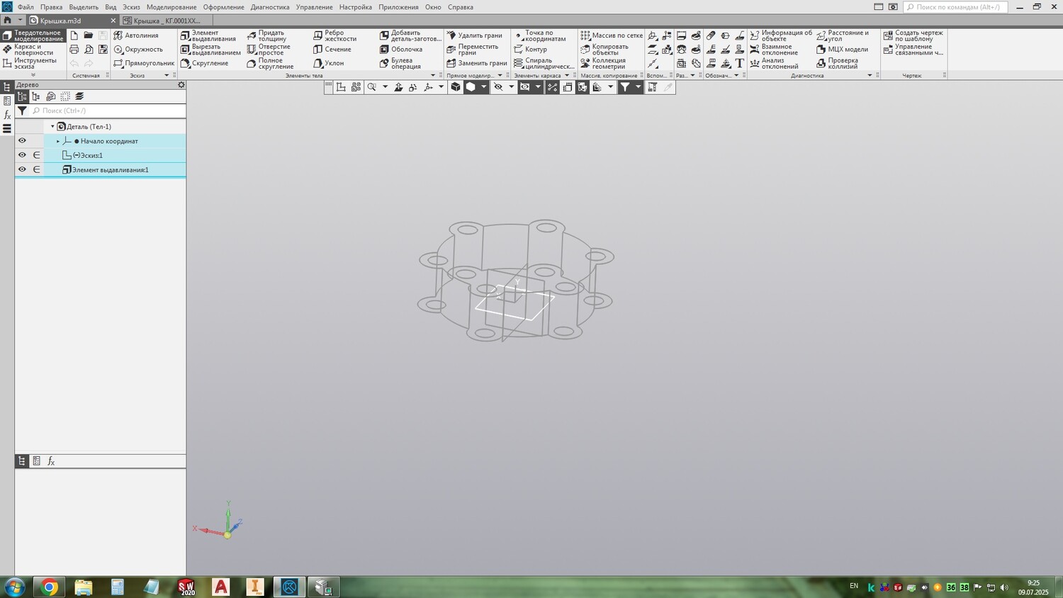Open the Файл menu
This screenshot has height=598, width=1063.
(26, 7)
